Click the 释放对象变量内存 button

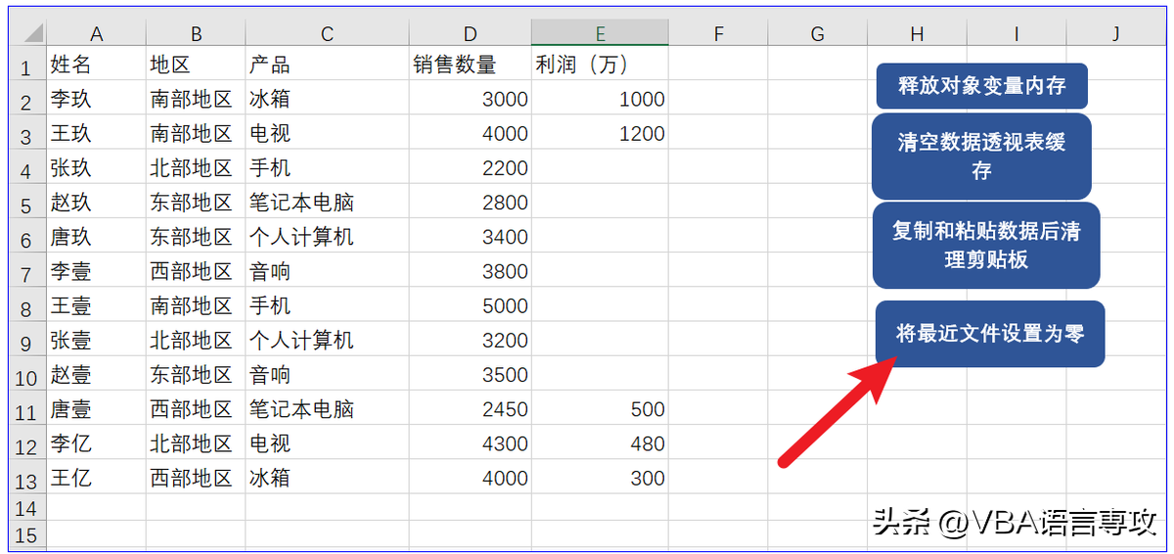[x=981, y=86]
